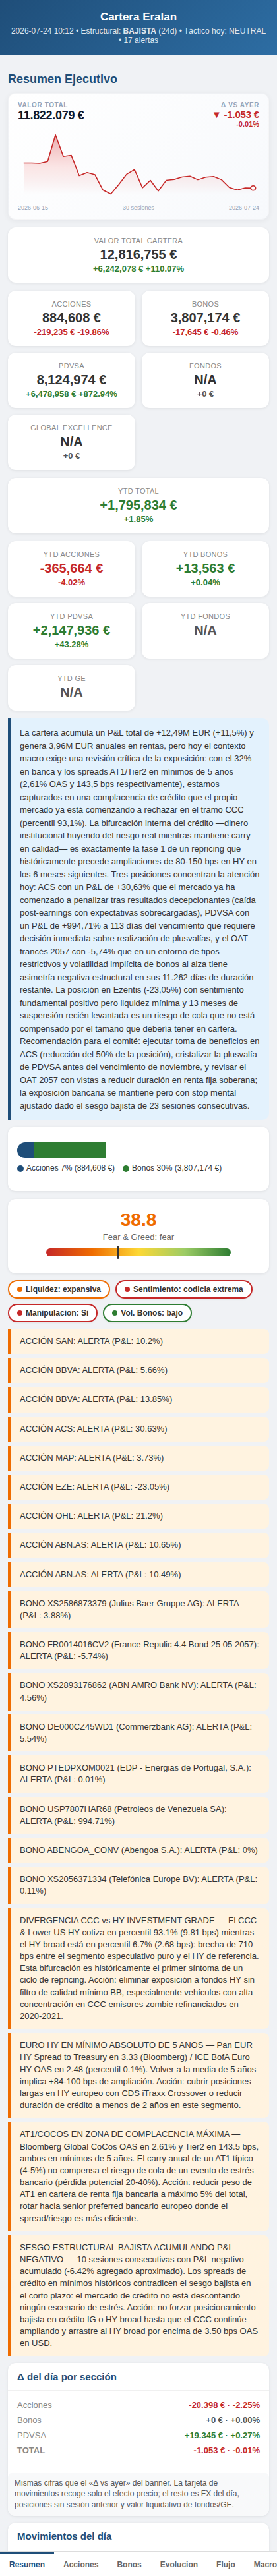
Task: Open the BONO ABENGOA_CONV alert
Action: click(138, 1849)
